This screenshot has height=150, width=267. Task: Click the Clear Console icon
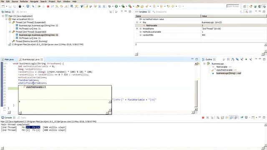coord(218,117)
